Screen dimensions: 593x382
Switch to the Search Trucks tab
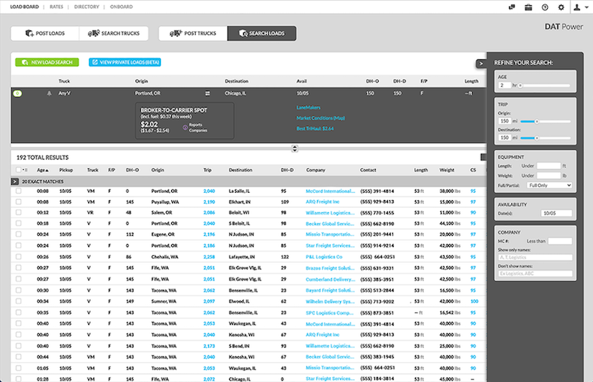[113, 33]
